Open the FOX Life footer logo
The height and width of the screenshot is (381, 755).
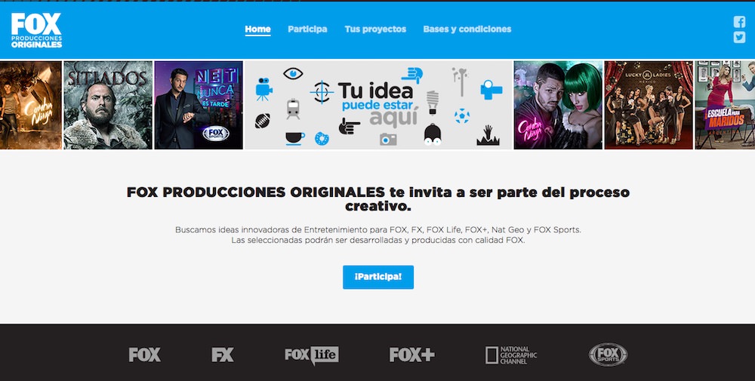pyautogui.click(x=312, y=355)
